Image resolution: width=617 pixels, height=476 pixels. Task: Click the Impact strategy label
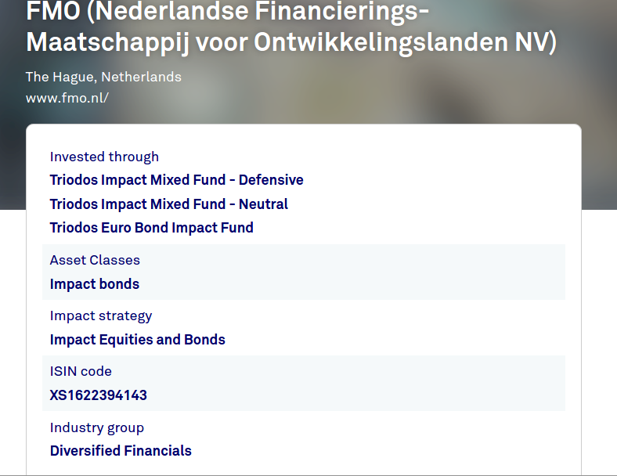[101, 316]
